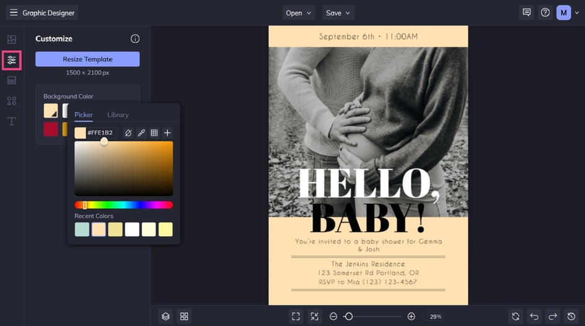Select the September 6th date text

(368, 37)
